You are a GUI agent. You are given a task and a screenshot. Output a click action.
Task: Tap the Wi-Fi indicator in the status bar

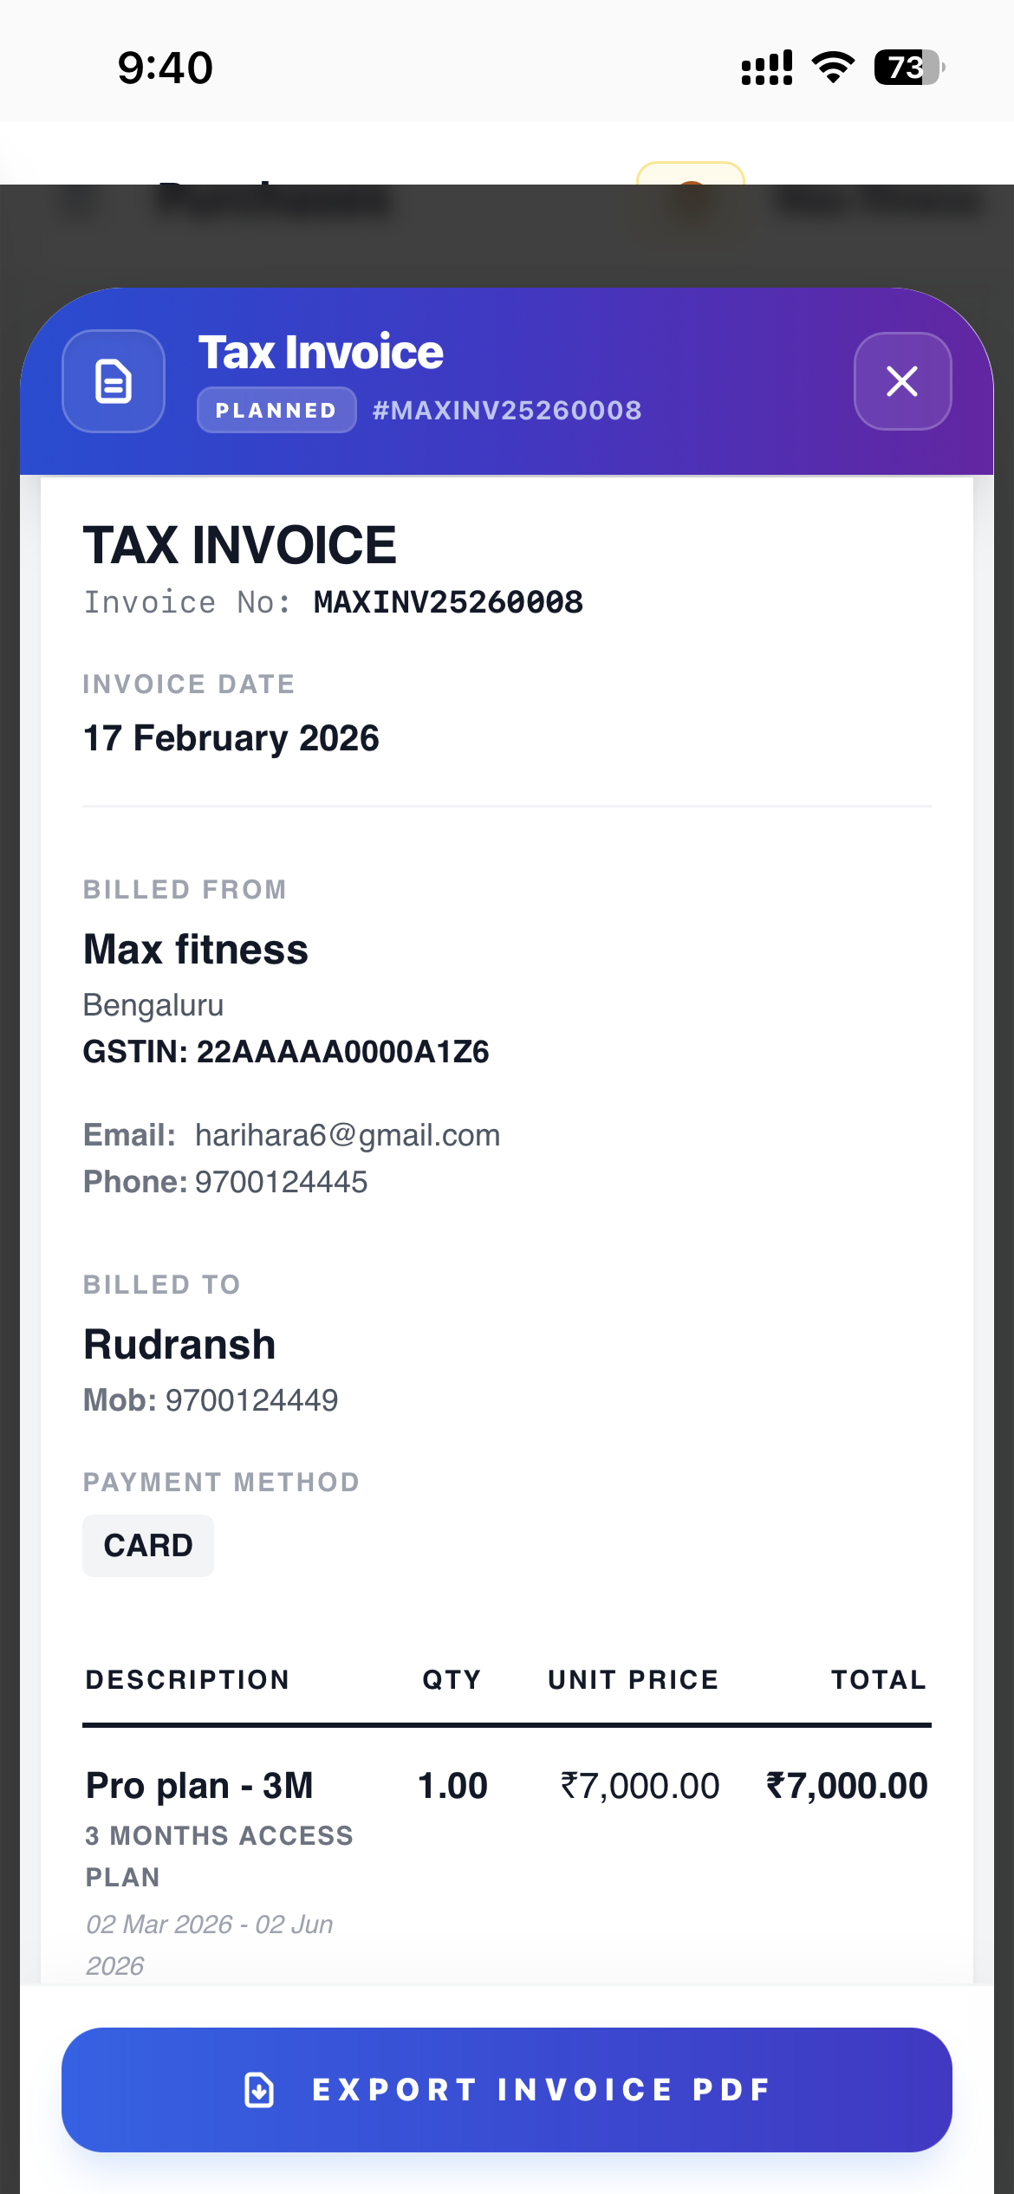831,67
